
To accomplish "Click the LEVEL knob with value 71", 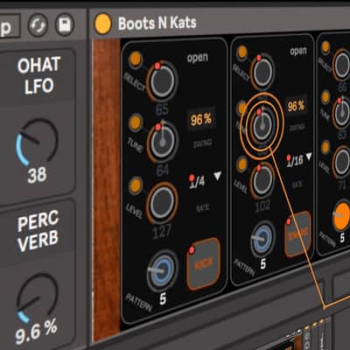I will pos(342,163).
